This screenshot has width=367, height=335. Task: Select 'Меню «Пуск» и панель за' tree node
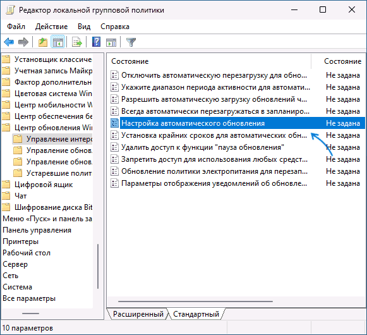point(47,219)
